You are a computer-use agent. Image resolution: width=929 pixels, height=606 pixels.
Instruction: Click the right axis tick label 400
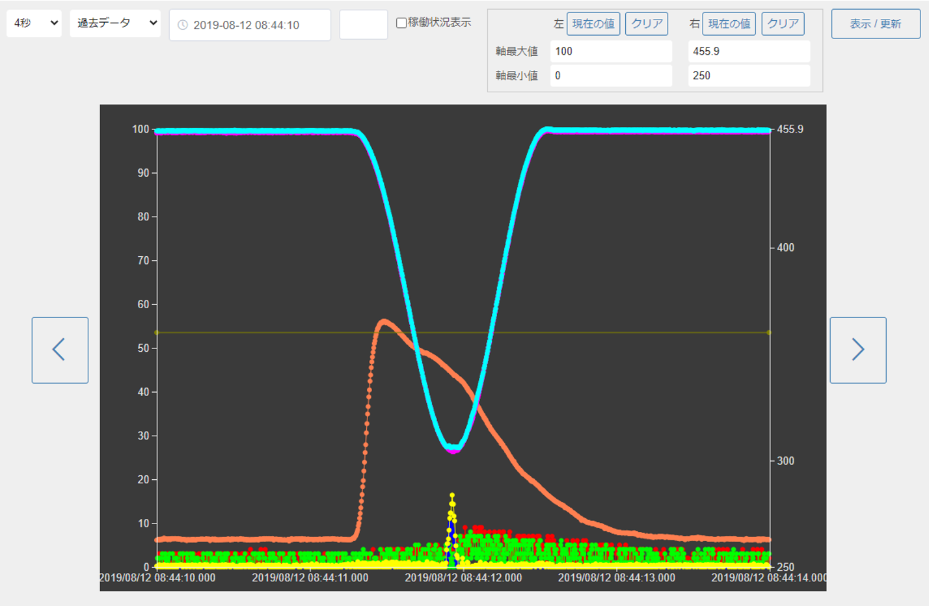coord(785,248)
